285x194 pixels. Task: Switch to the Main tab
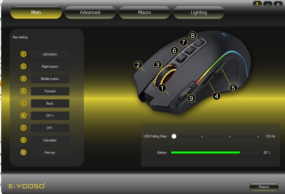pyautogui.click(x=36, y=12)
